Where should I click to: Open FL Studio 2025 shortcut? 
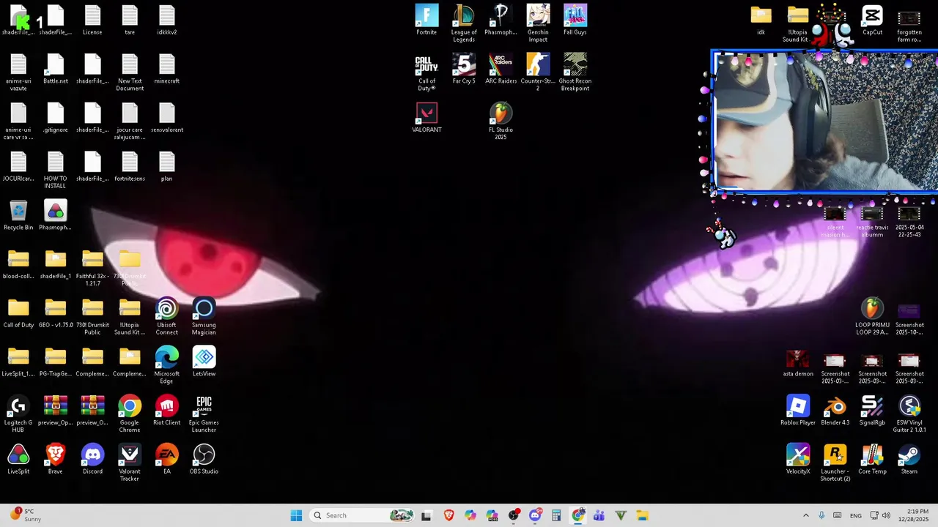pyautogui.click(x=501, y=121)
